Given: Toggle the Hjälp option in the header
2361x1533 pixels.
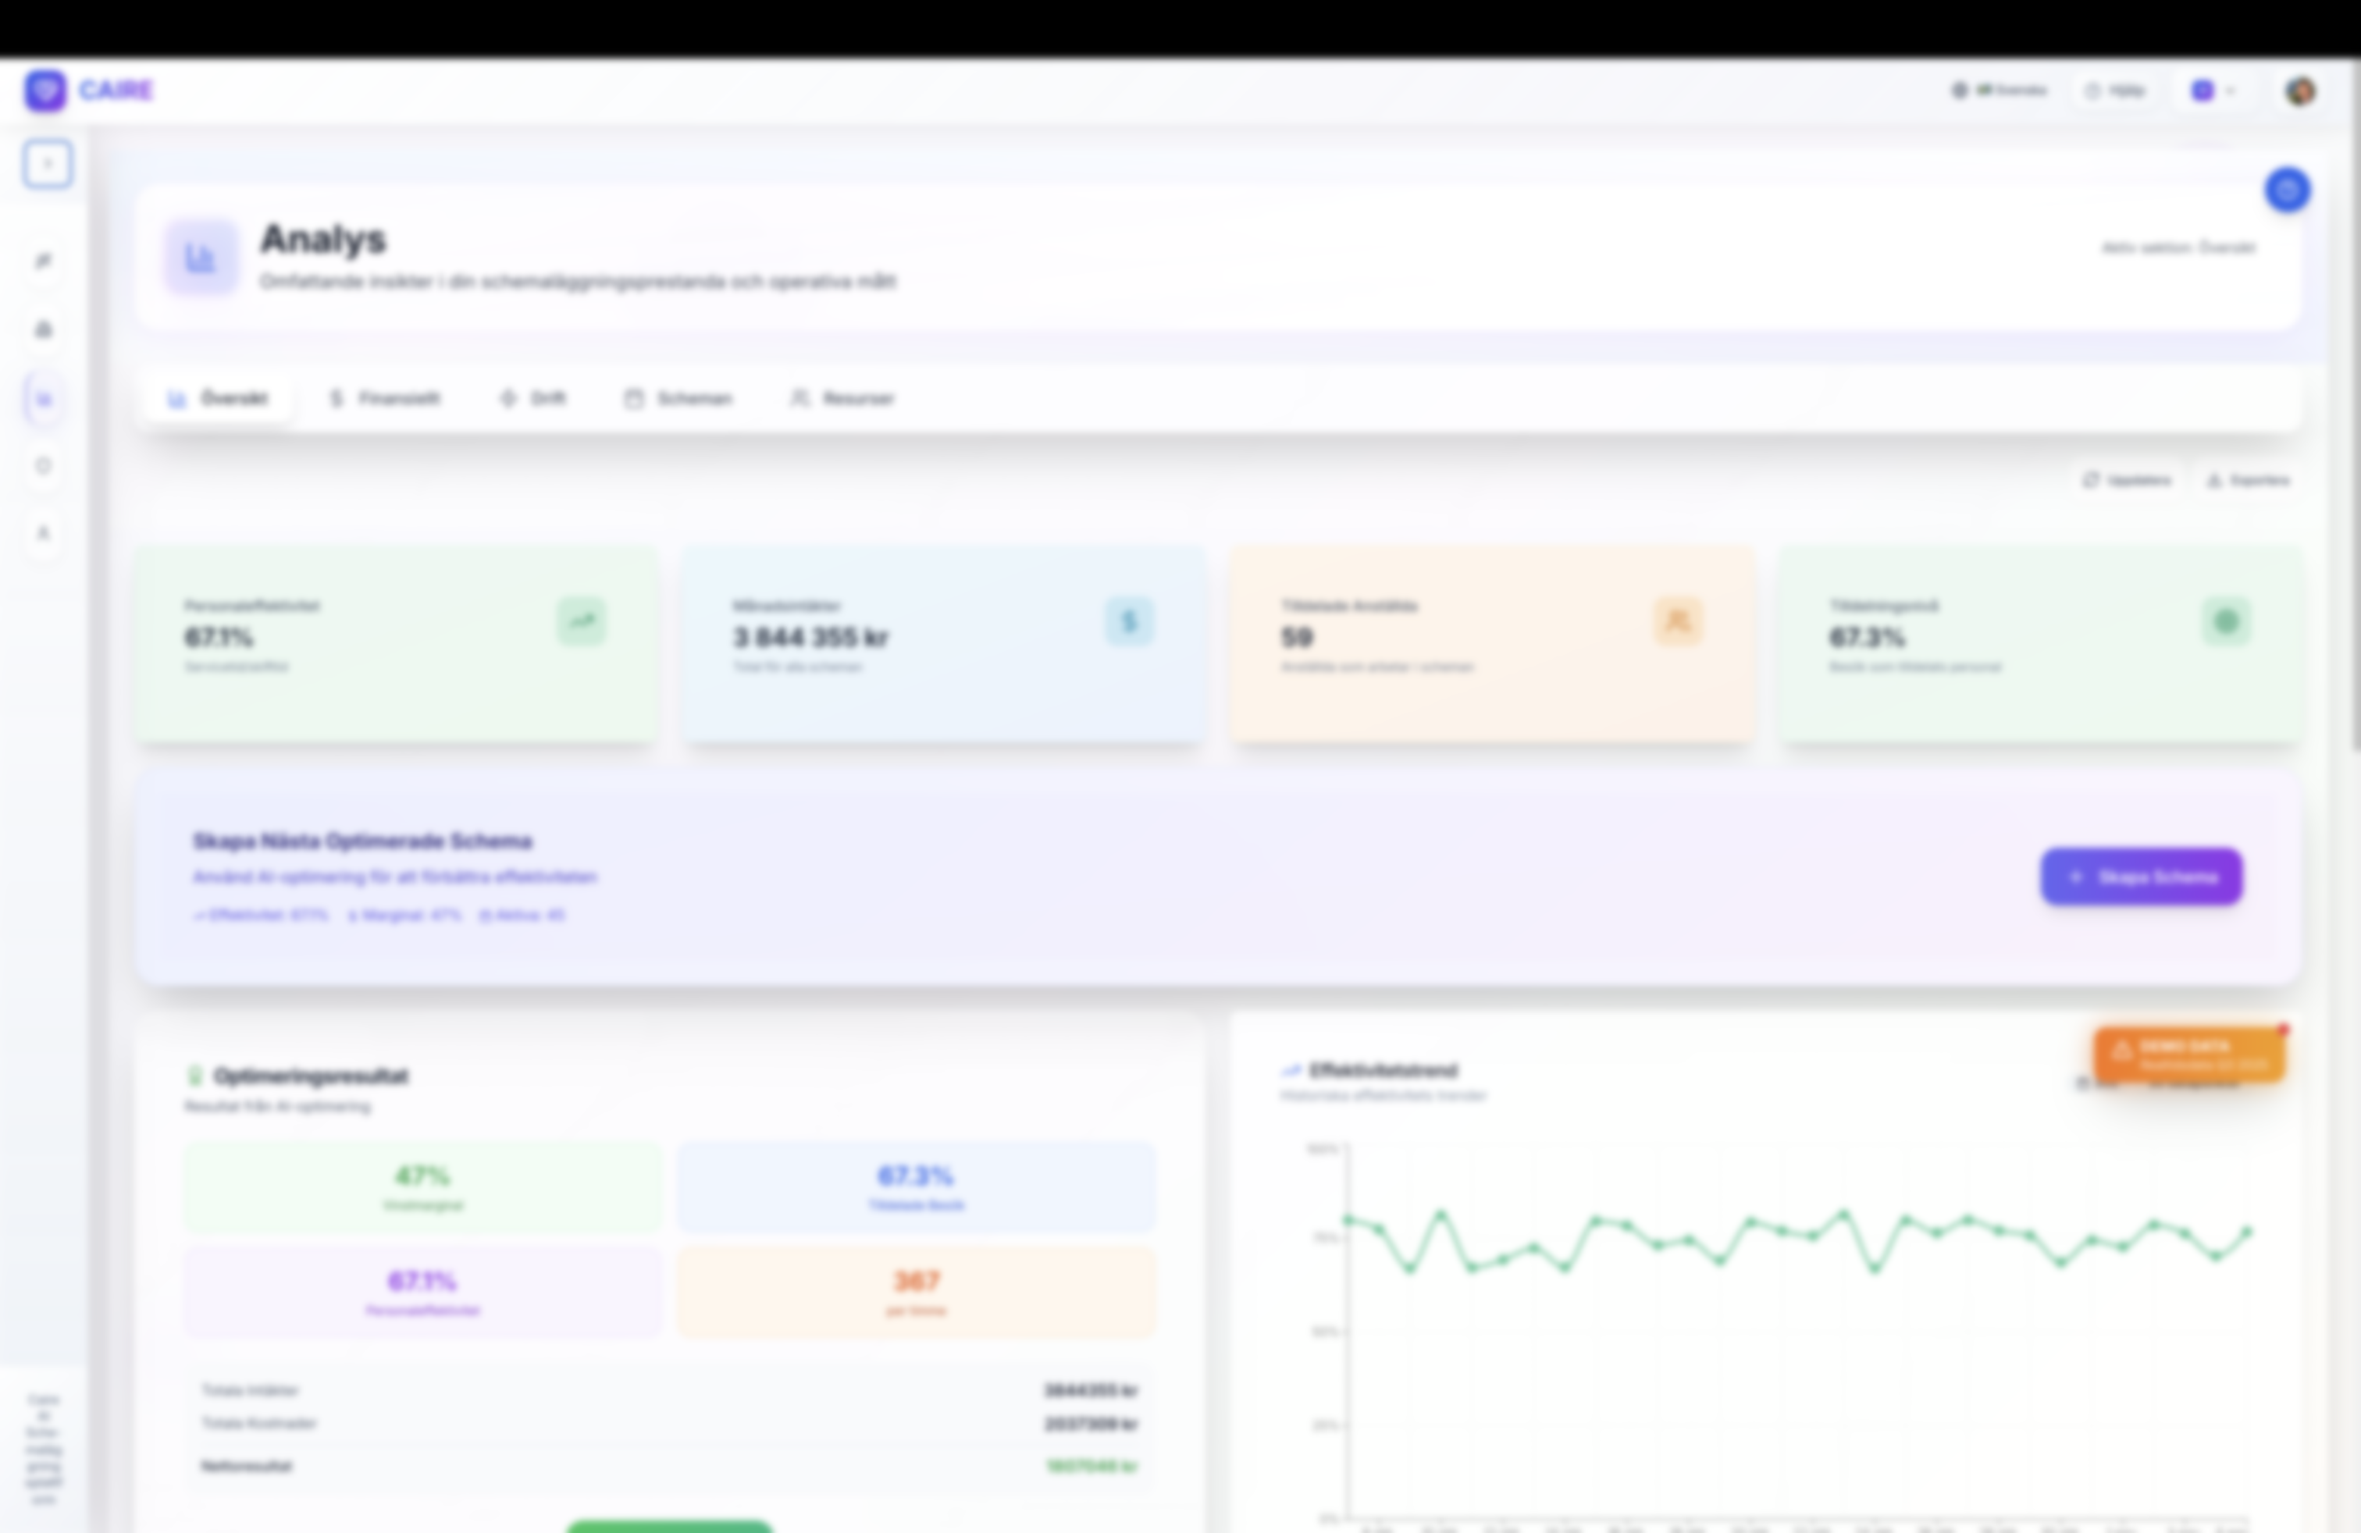Looking at the screenshot, I should coord(2116,91).
